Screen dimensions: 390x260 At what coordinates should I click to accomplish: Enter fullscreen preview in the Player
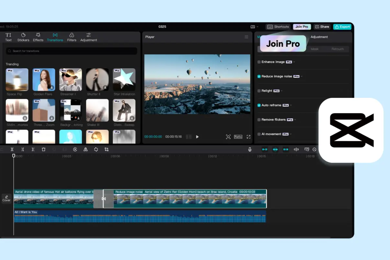pyautogui.click(x=249, y=137)
